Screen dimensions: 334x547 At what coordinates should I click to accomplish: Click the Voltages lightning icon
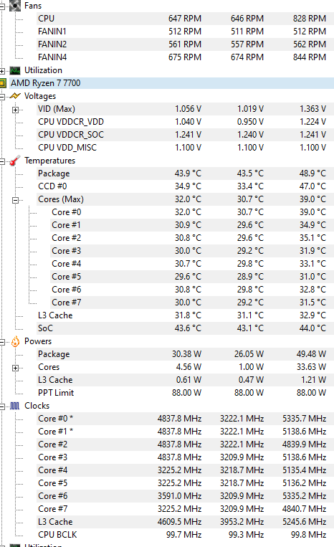(15, 96)
